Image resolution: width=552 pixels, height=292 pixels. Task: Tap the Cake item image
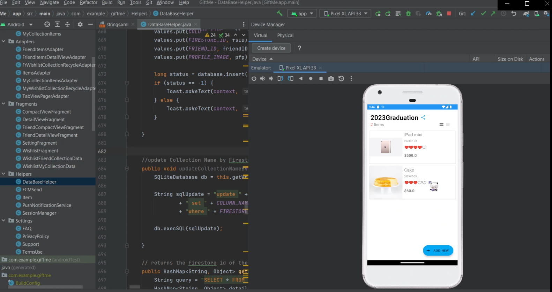pos(386,182)
